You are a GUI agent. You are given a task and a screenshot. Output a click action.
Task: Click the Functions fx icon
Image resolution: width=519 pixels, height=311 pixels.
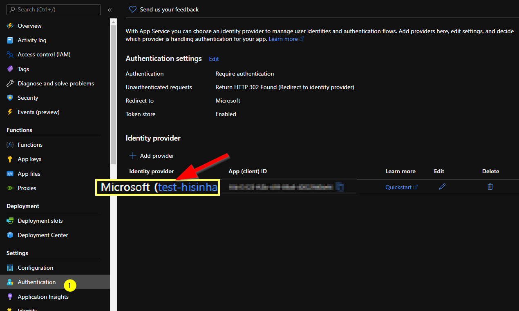pos(10,145)
